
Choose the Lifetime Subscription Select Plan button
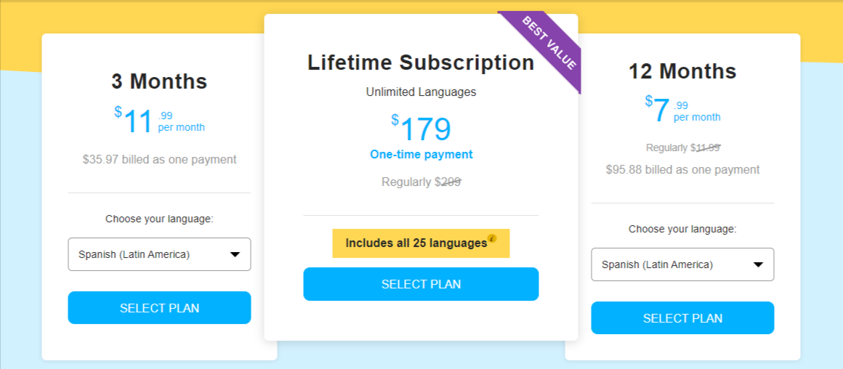pos(421,284)
